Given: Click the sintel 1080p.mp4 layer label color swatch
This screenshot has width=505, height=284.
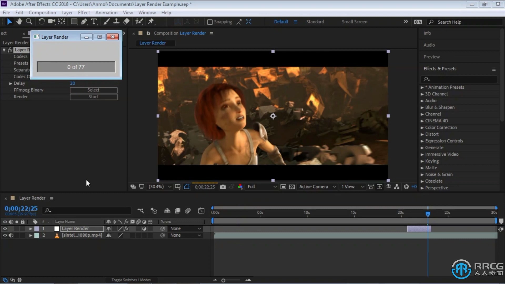Looking at the screenshot, I should pos(37,235).
